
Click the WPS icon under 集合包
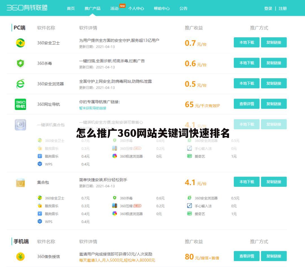(40, 222)
